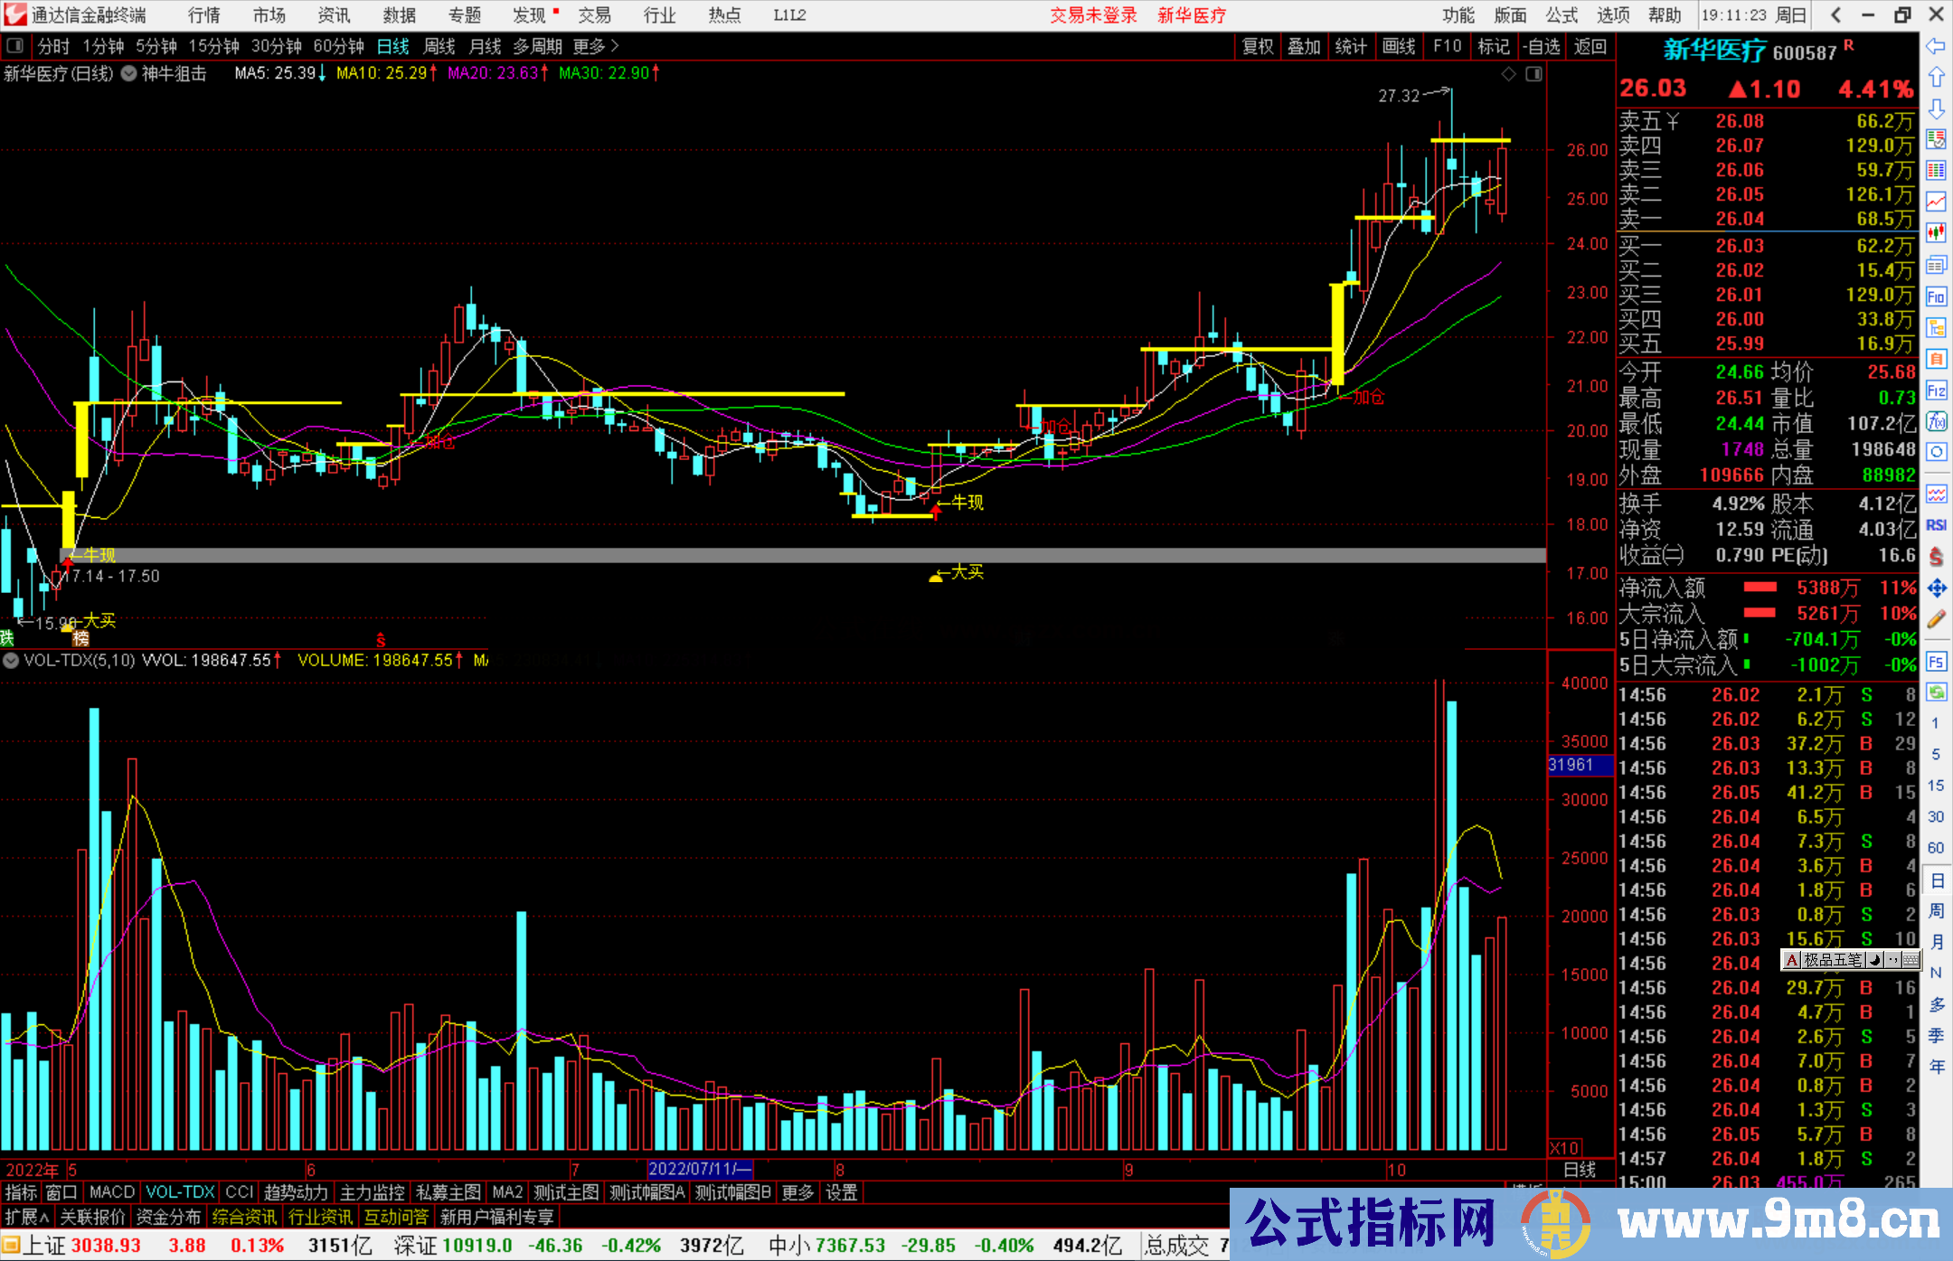
Task: Toggle 神牛狙击 indicator round button
Action: [x=129, y=74]
